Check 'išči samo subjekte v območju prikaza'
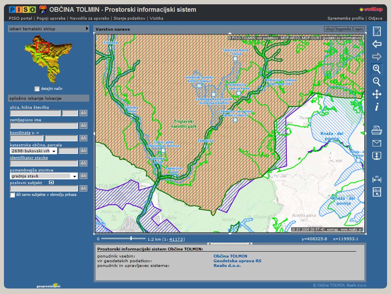 pos(13,195)
